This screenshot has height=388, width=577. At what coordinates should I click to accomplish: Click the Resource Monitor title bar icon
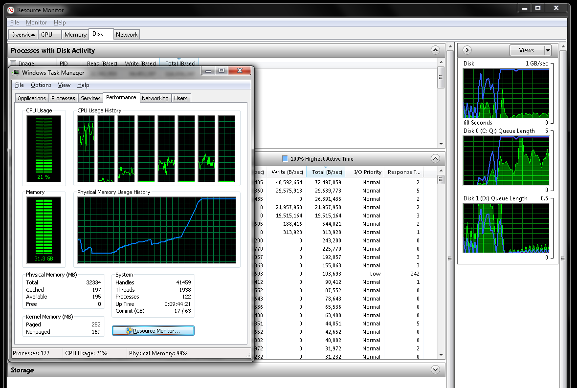[x=11, y=10]
